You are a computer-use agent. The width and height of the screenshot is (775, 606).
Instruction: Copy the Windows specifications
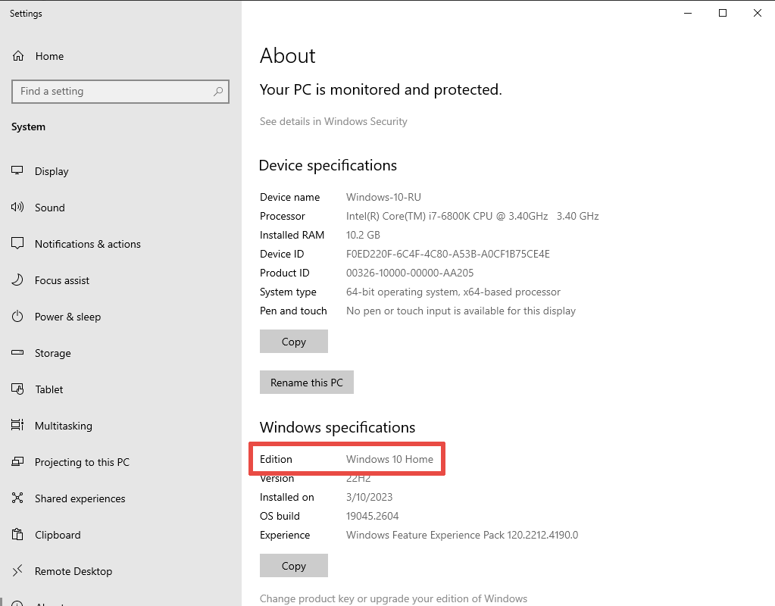tap(294, 565)
